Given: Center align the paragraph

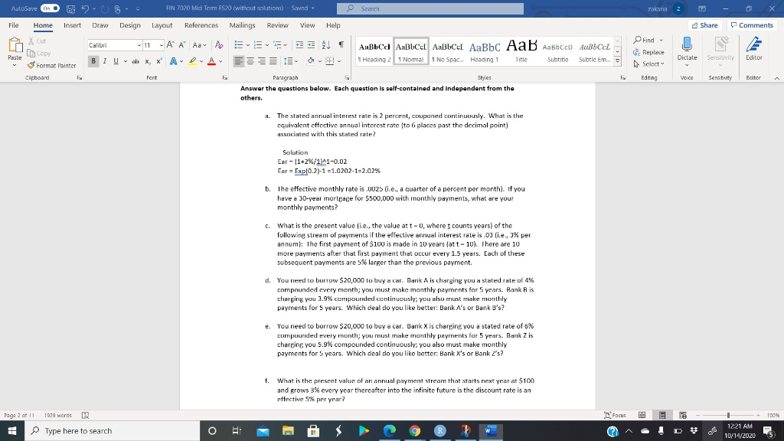Looking at the screenshot, I should pos(250,61).
